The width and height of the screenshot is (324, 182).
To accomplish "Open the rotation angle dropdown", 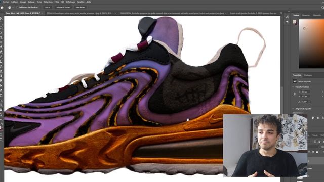I will click(x=310, y=102).
